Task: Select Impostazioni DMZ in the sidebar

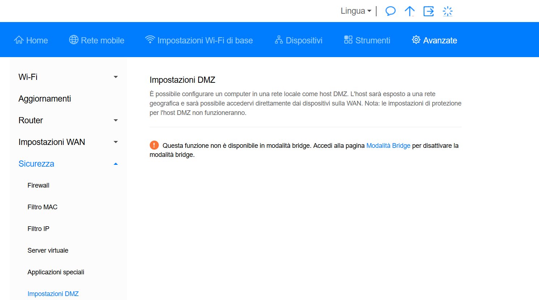Action: [x=53, y=294]
